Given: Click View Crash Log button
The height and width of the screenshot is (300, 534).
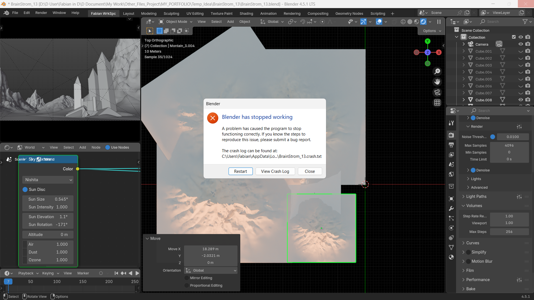Looking at the screenshot, I should coord(275,171).
